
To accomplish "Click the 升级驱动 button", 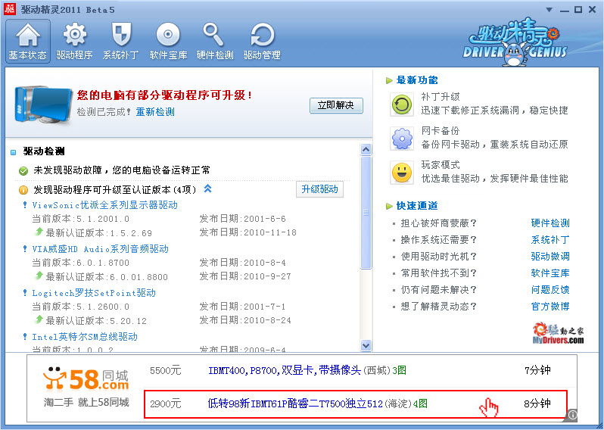I will click(x=319, y=189).
